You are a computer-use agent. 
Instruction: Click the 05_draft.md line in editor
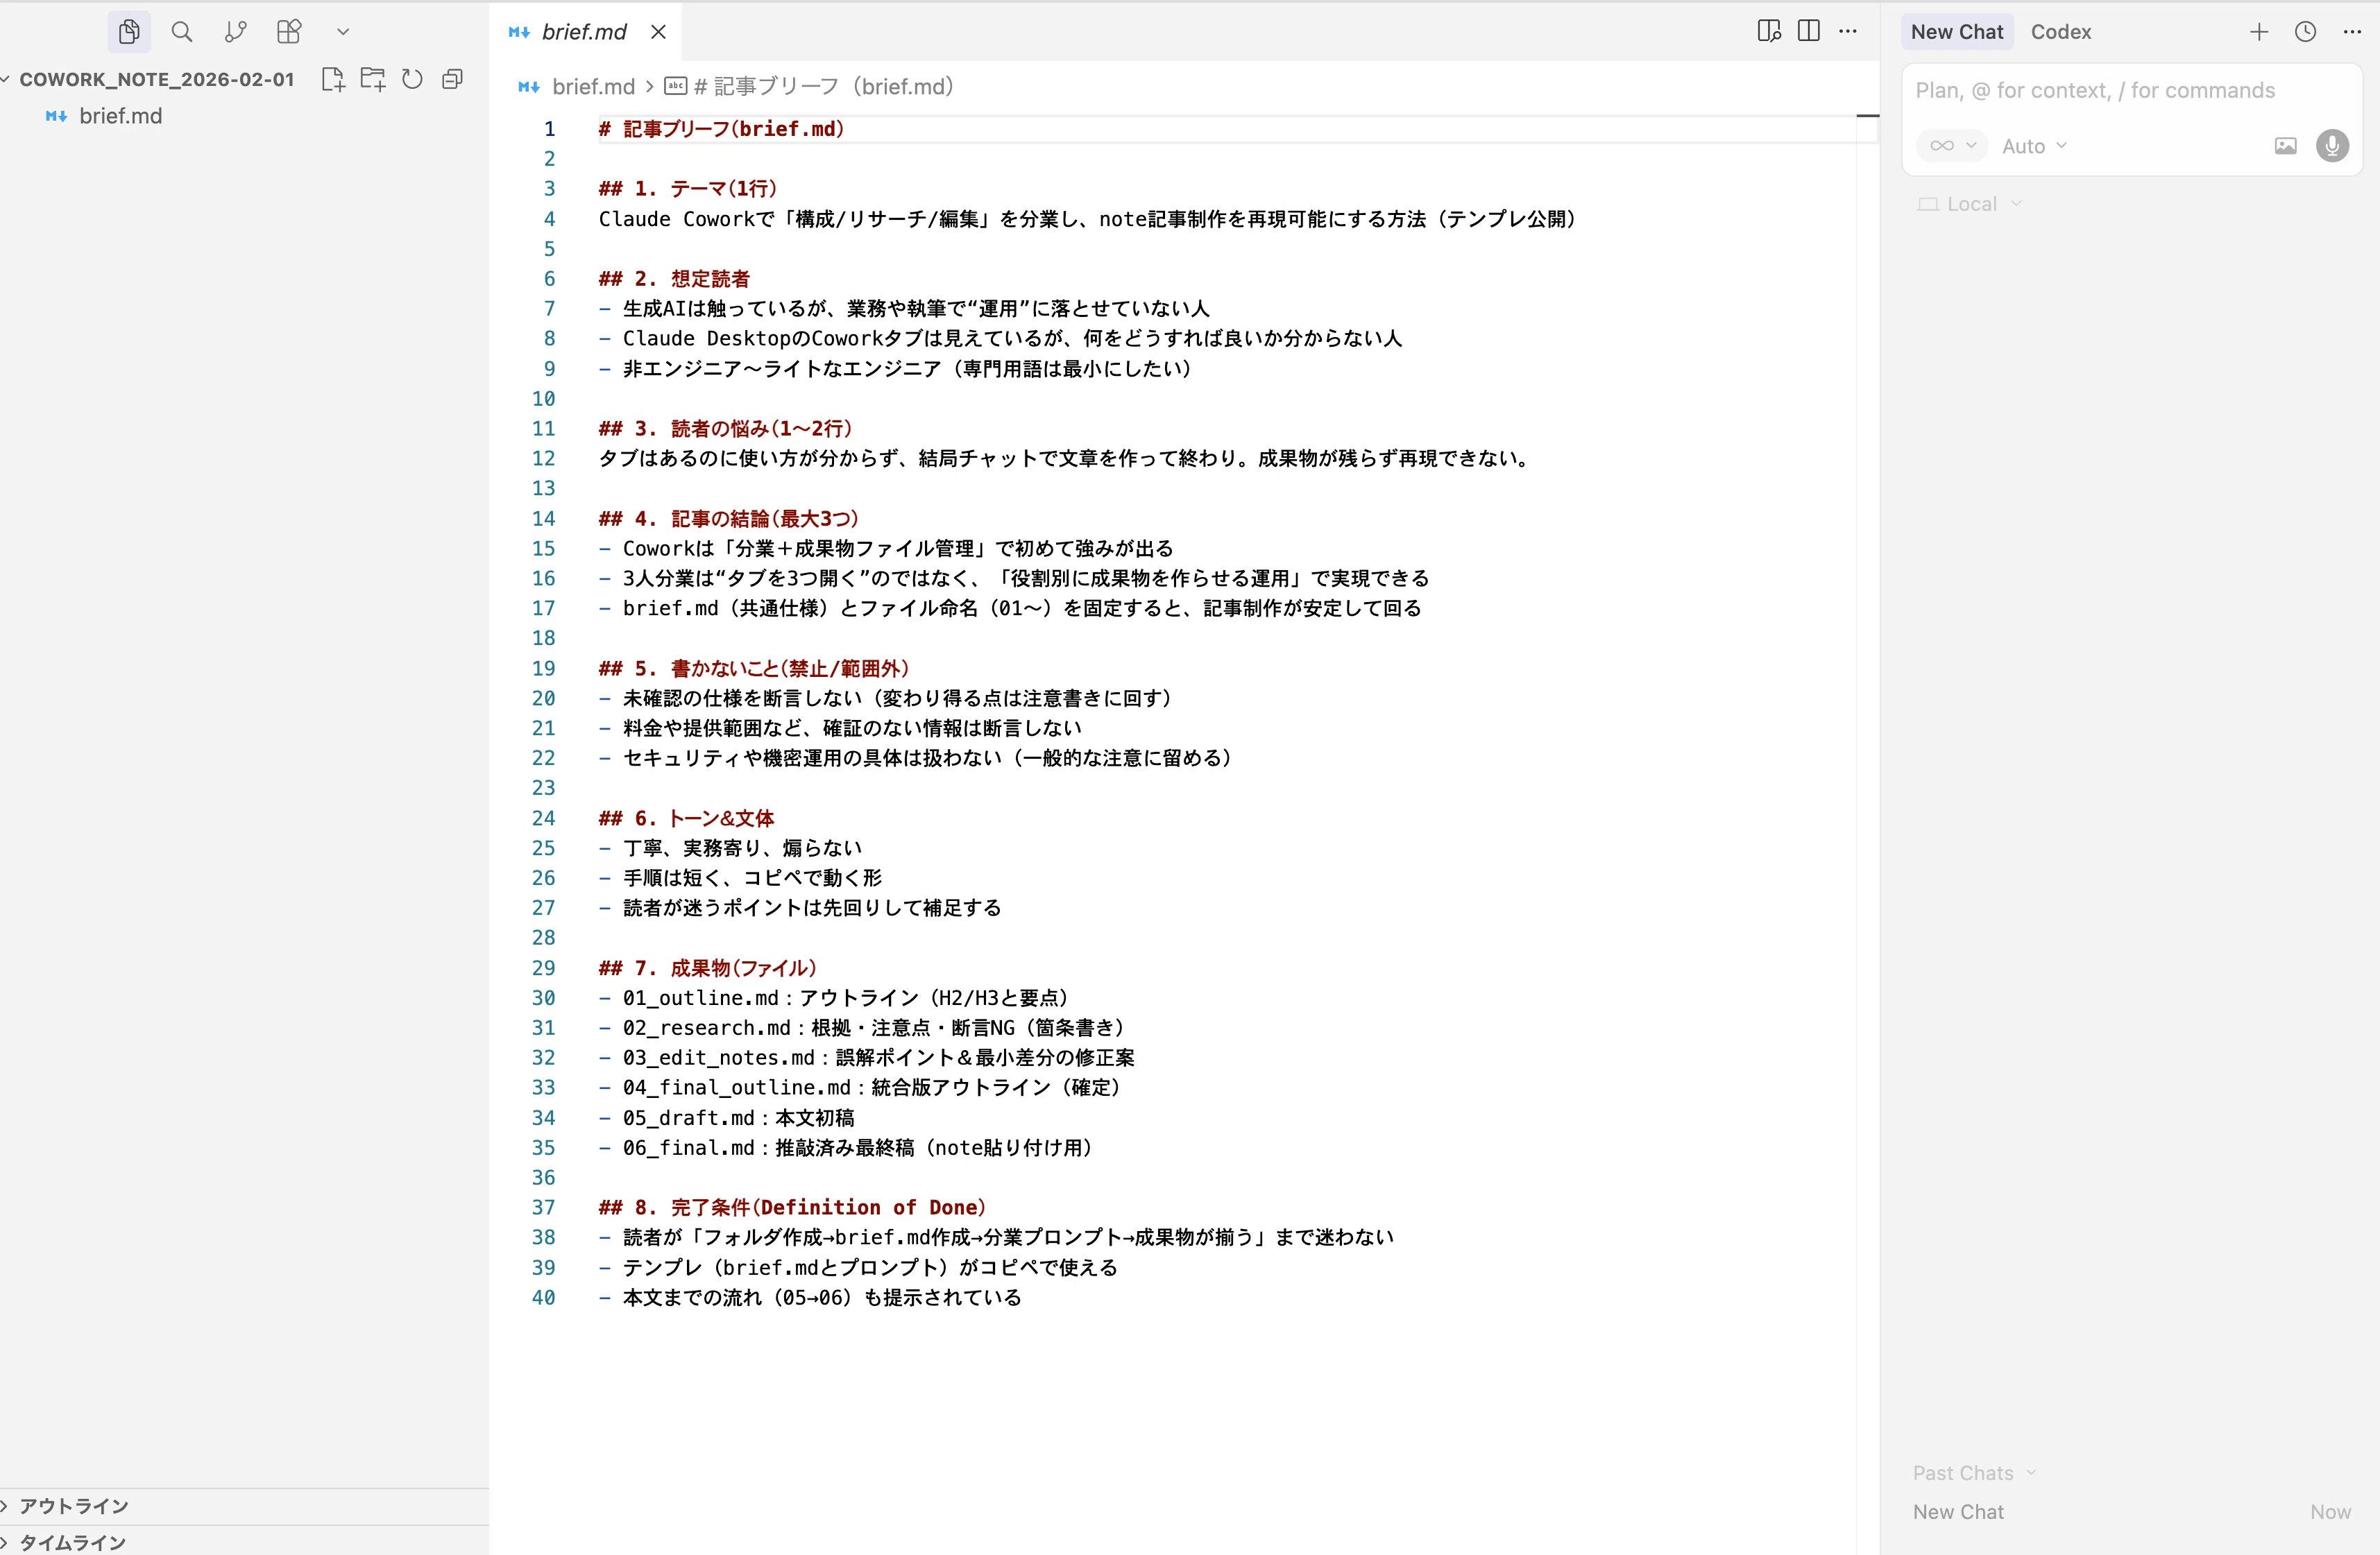[727, 1117]
